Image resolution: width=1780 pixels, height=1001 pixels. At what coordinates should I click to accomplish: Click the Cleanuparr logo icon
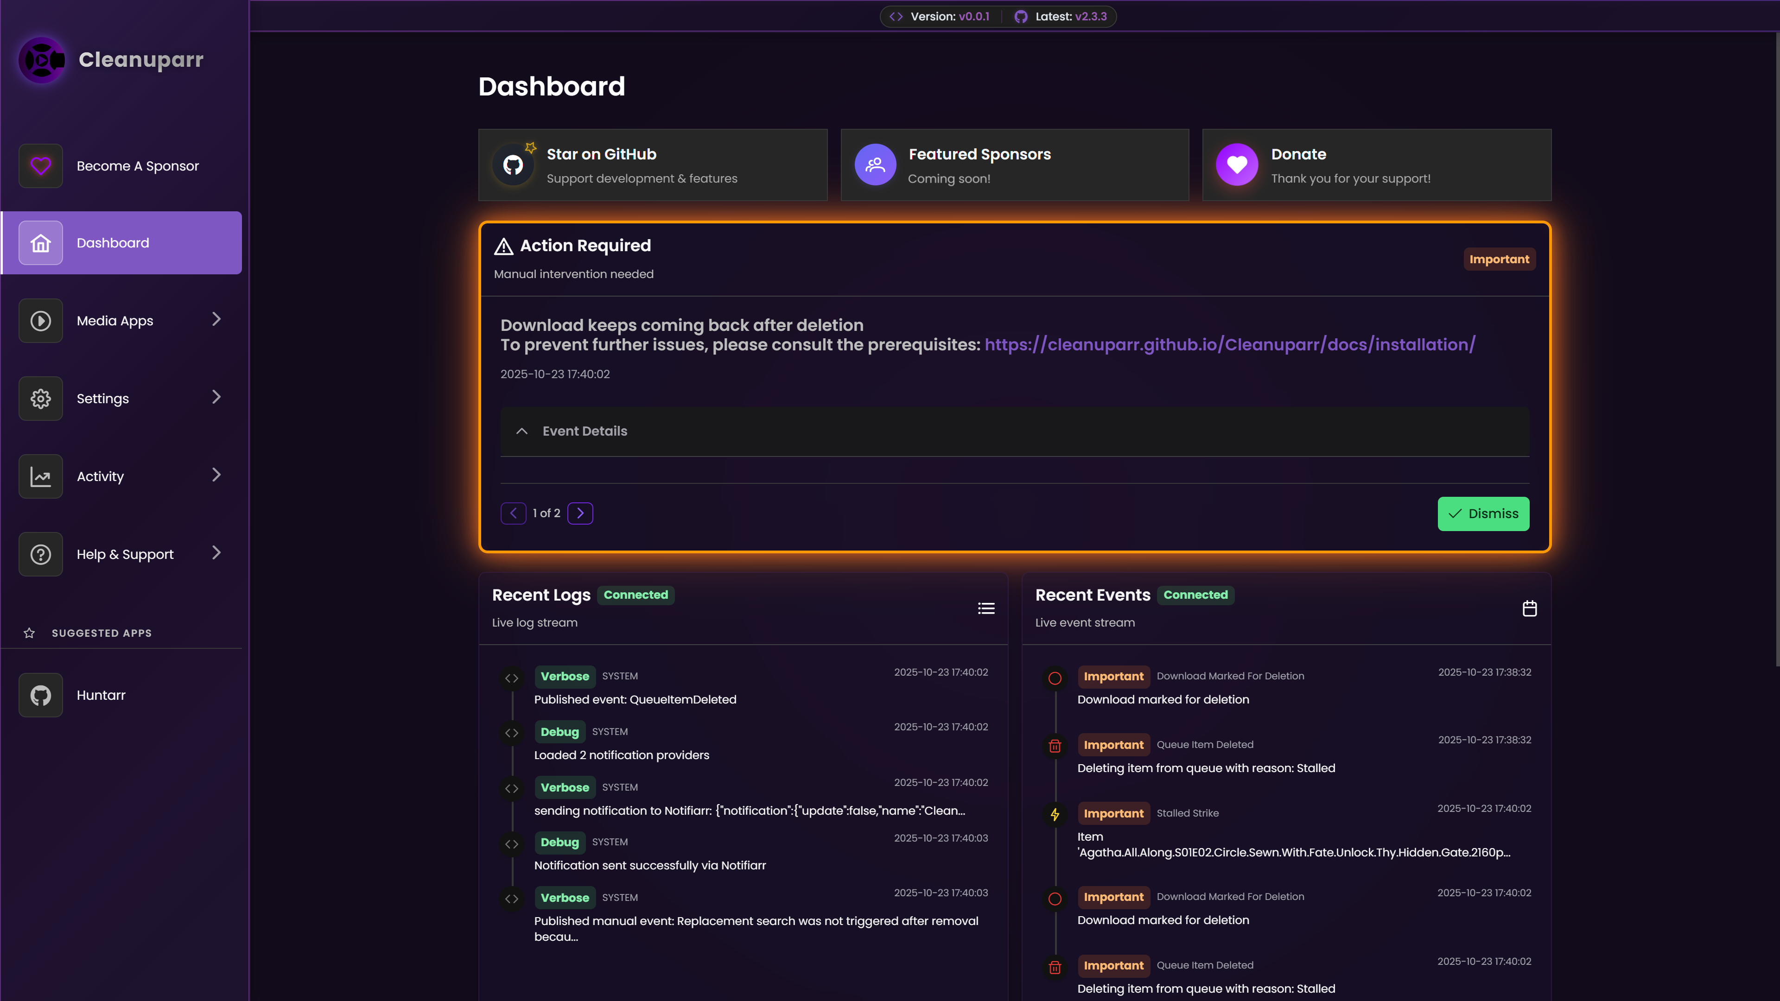pos(42,60)
